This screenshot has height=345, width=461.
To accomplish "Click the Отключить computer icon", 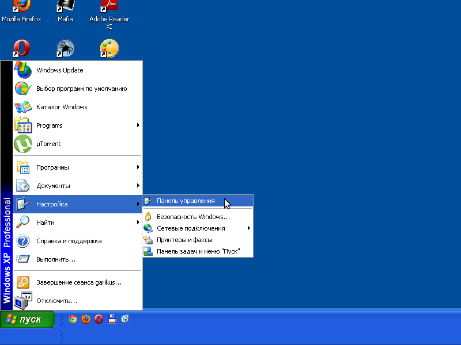I will click(23, 300).
